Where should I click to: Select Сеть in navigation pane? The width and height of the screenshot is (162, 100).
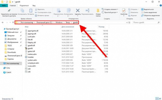[x=8, y=68]
